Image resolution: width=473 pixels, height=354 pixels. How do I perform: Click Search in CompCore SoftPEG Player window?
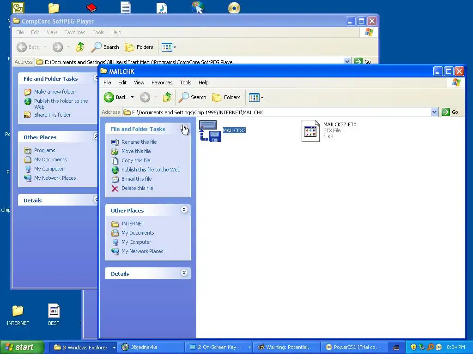pyautogui.click(x=105, y=47)
